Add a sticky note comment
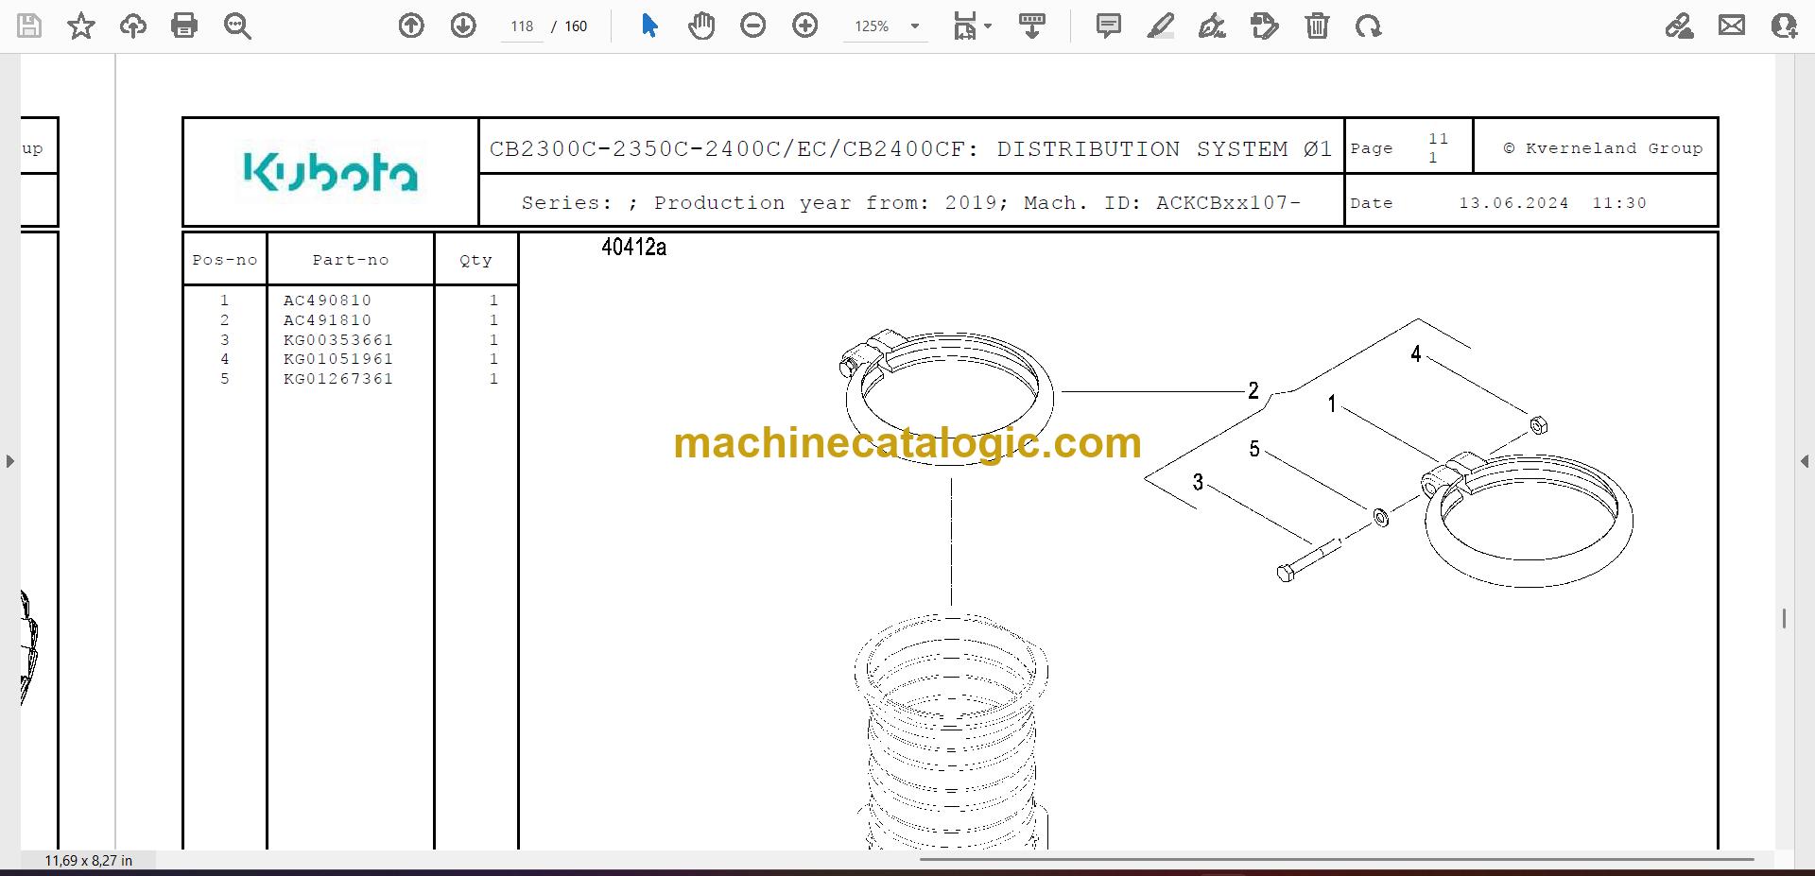 (1109, 26)
